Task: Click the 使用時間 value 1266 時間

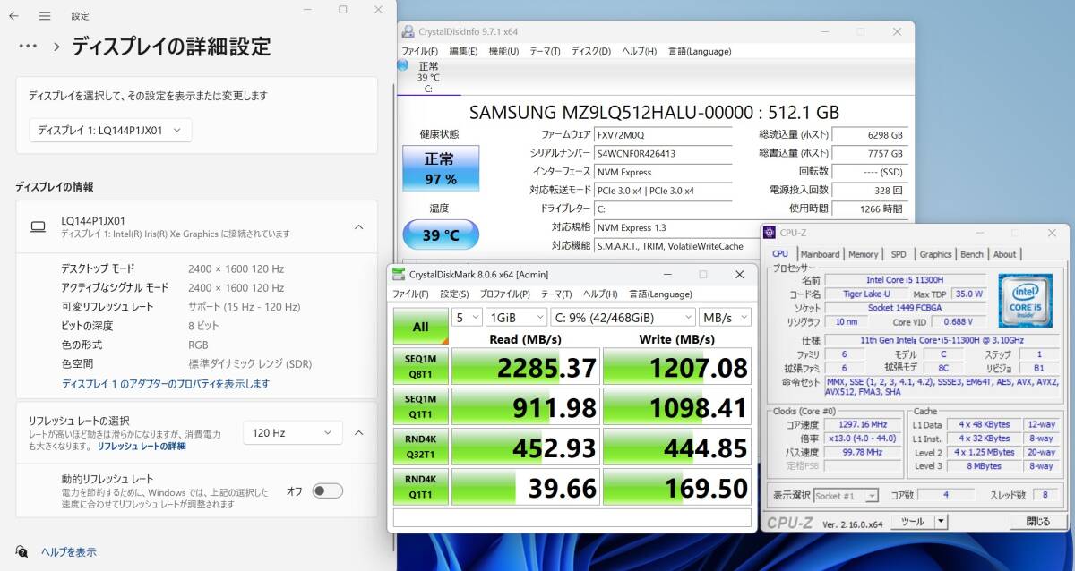Action: [870, 209]
